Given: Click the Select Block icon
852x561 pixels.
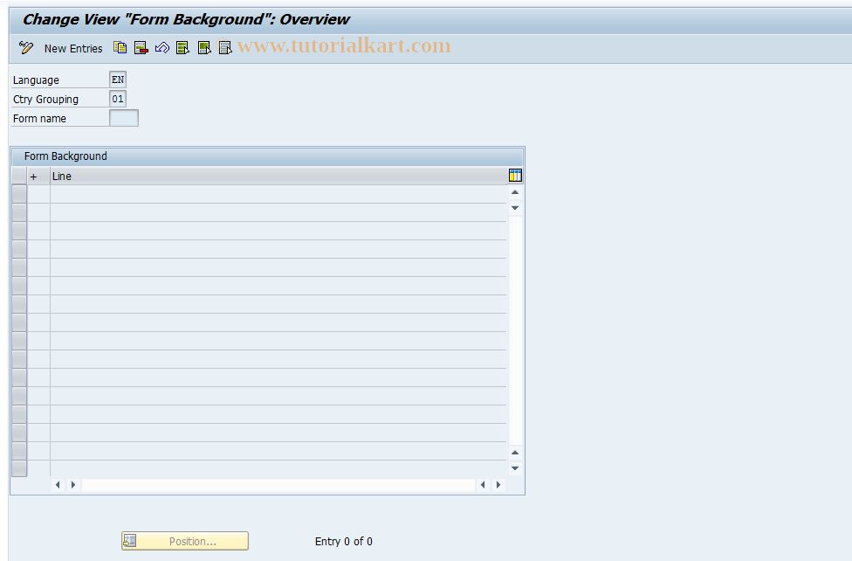Looking at the screenshot, I should pyautogui.click(x=204, y=48).
